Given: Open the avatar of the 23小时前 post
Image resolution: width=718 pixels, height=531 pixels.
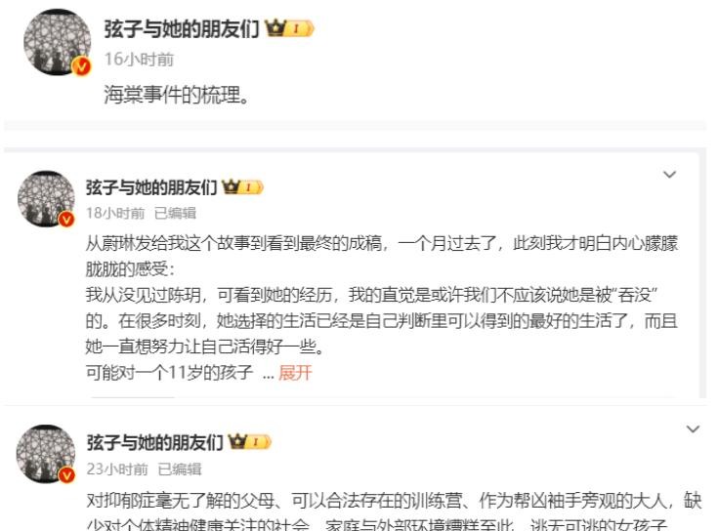Looking at the screenshot, I should coord(46,454).
